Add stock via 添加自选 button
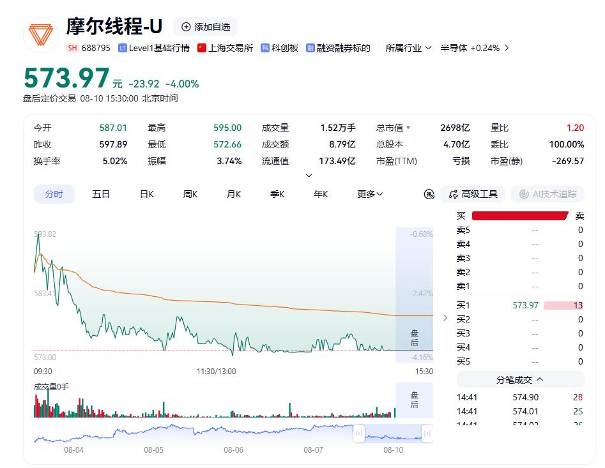Image resolution: width=605 pixels, height=468 pixels. (x=205, y=27)
